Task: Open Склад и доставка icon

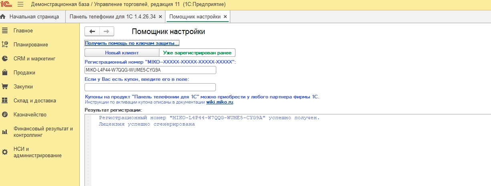Action: pyautogui.click(x=5, y=100)
